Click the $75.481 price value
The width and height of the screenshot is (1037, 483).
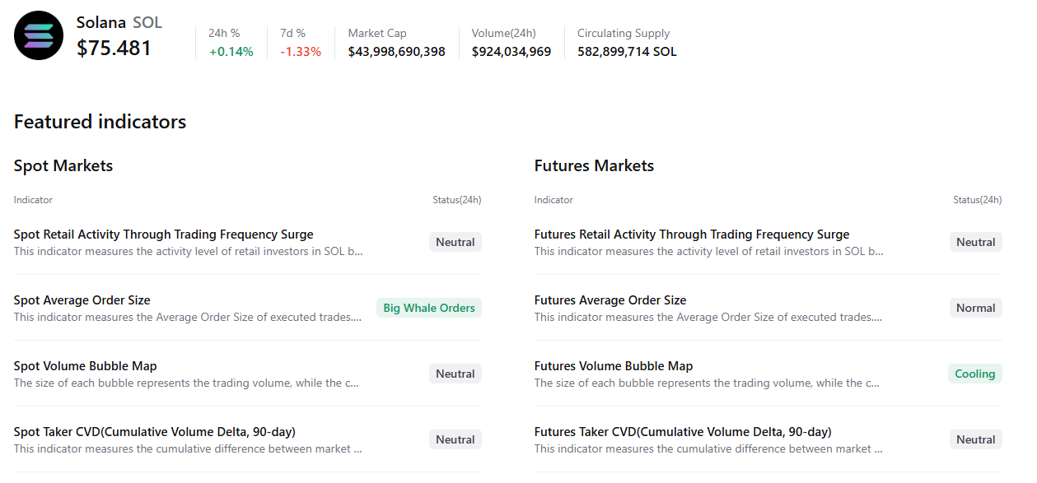tap(114, 49)
